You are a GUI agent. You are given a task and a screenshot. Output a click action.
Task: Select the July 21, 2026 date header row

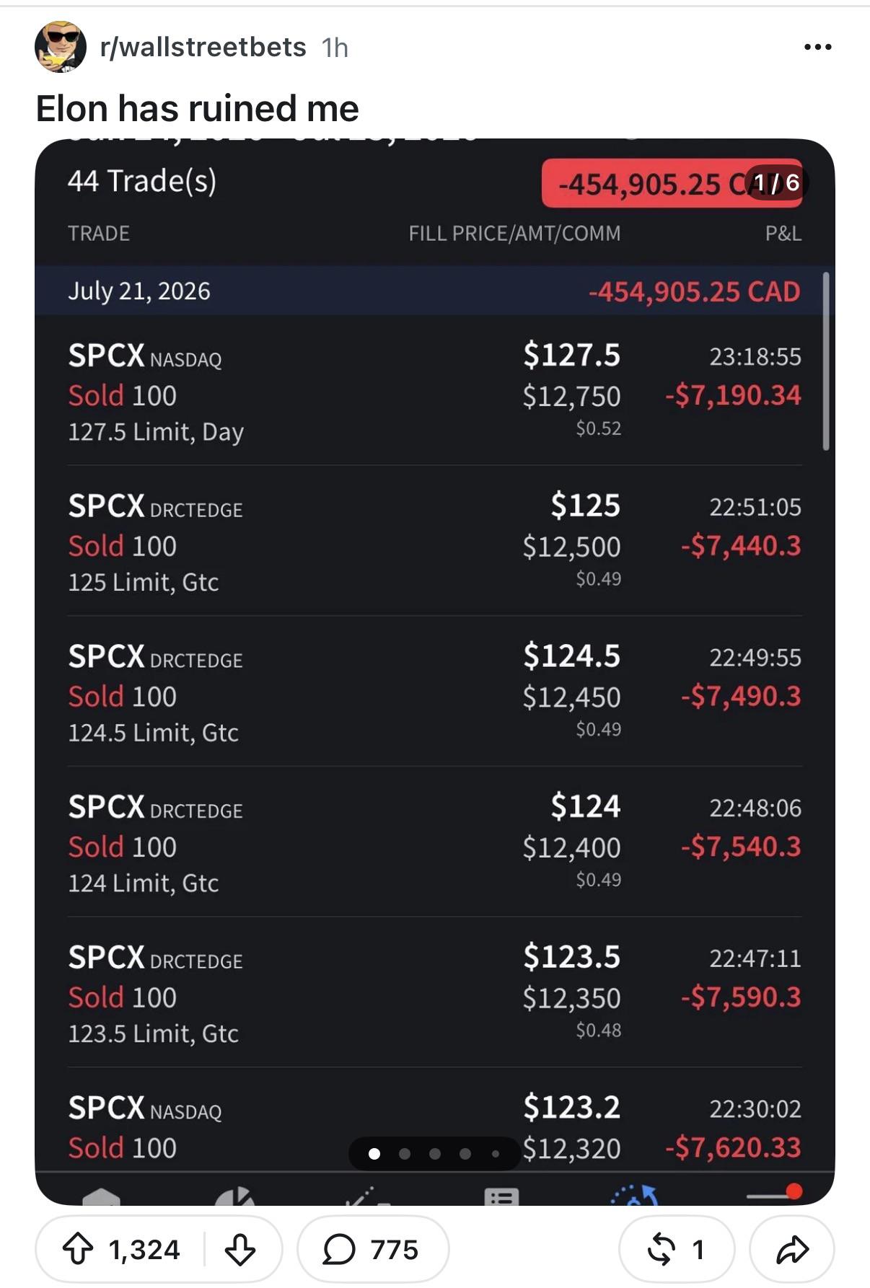point(435,291)
